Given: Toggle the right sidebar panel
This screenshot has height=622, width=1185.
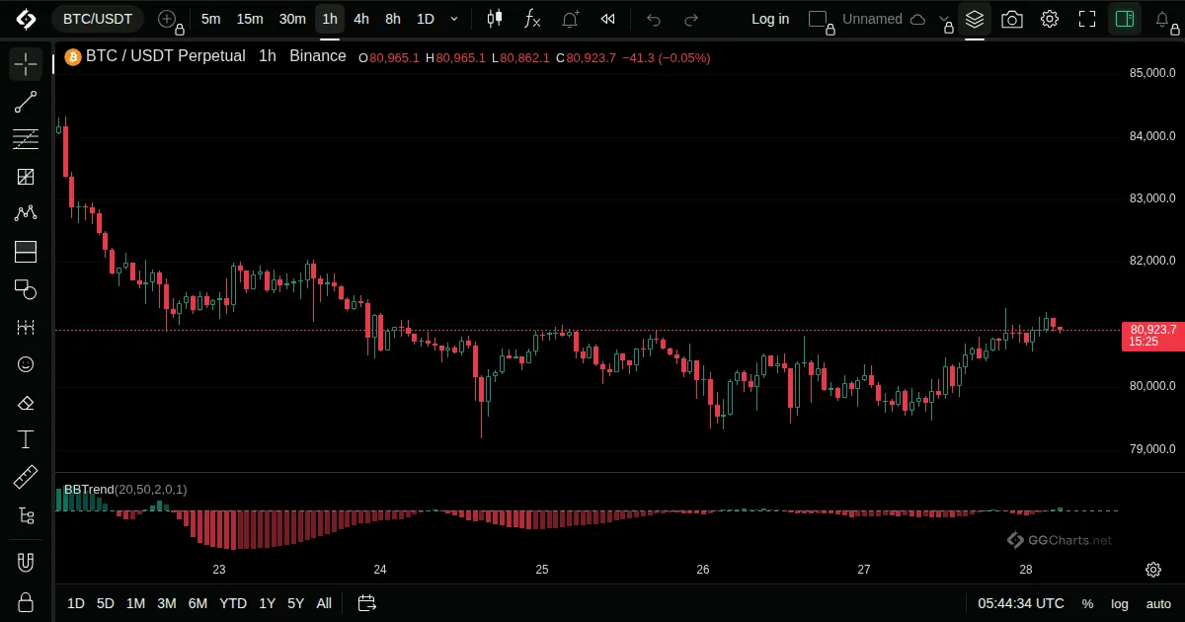Looking at the screenshot, I should pyautogui.click(x=1124, y=19).
